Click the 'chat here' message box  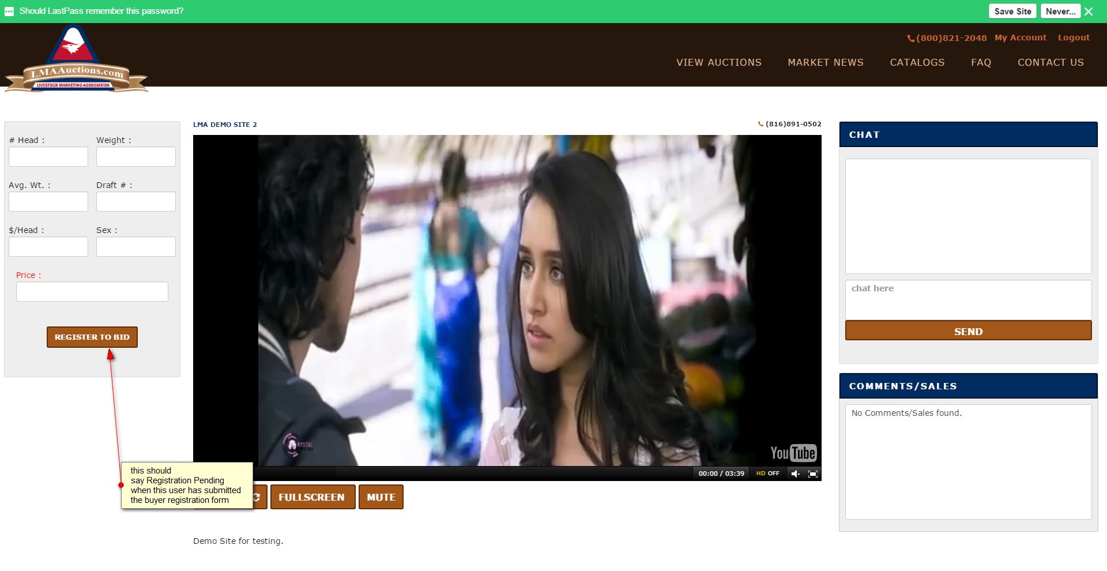pos(969,299)
